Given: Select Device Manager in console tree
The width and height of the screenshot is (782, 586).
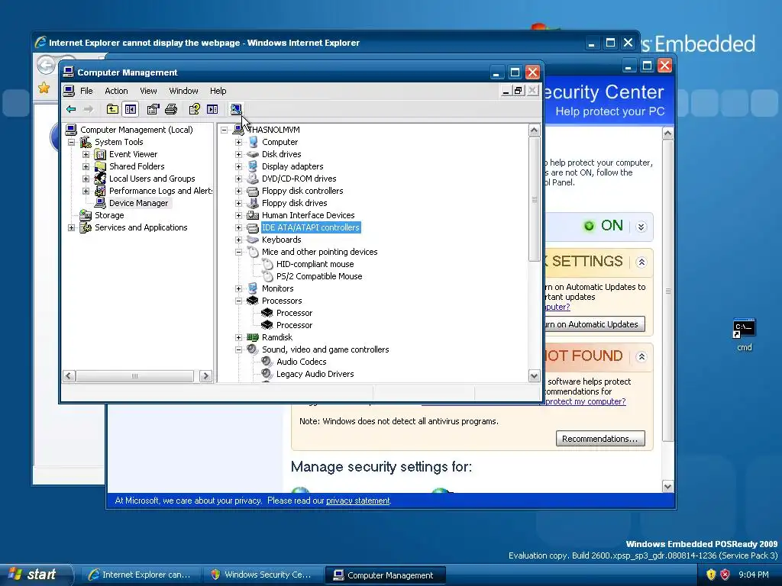Looking at the screenshot, I should [x=138, y=203].
